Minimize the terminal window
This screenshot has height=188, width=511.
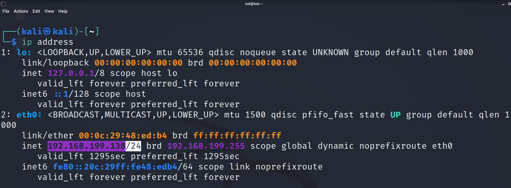503,4
